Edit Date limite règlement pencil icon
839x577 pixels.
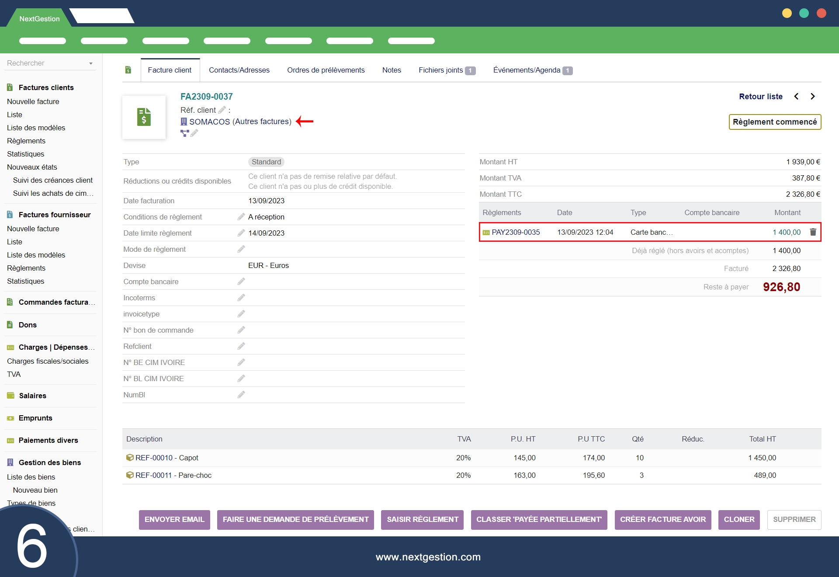tap(241, 233)
